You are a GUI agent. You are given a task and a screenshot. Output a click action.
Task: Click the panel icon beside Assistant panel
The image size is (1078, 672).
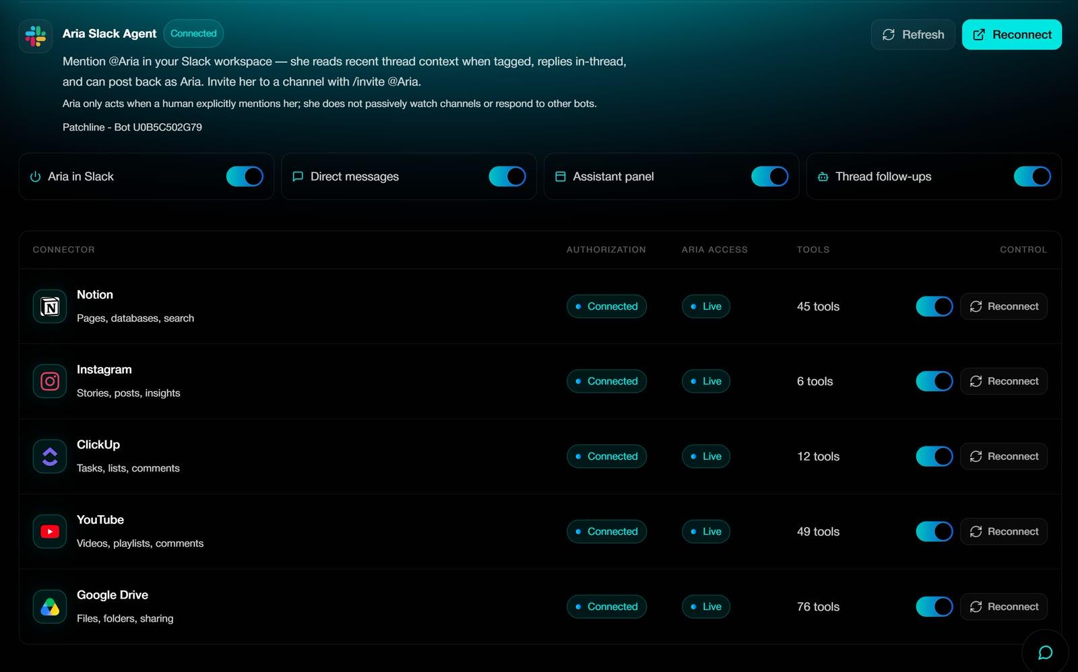[560, 176]
